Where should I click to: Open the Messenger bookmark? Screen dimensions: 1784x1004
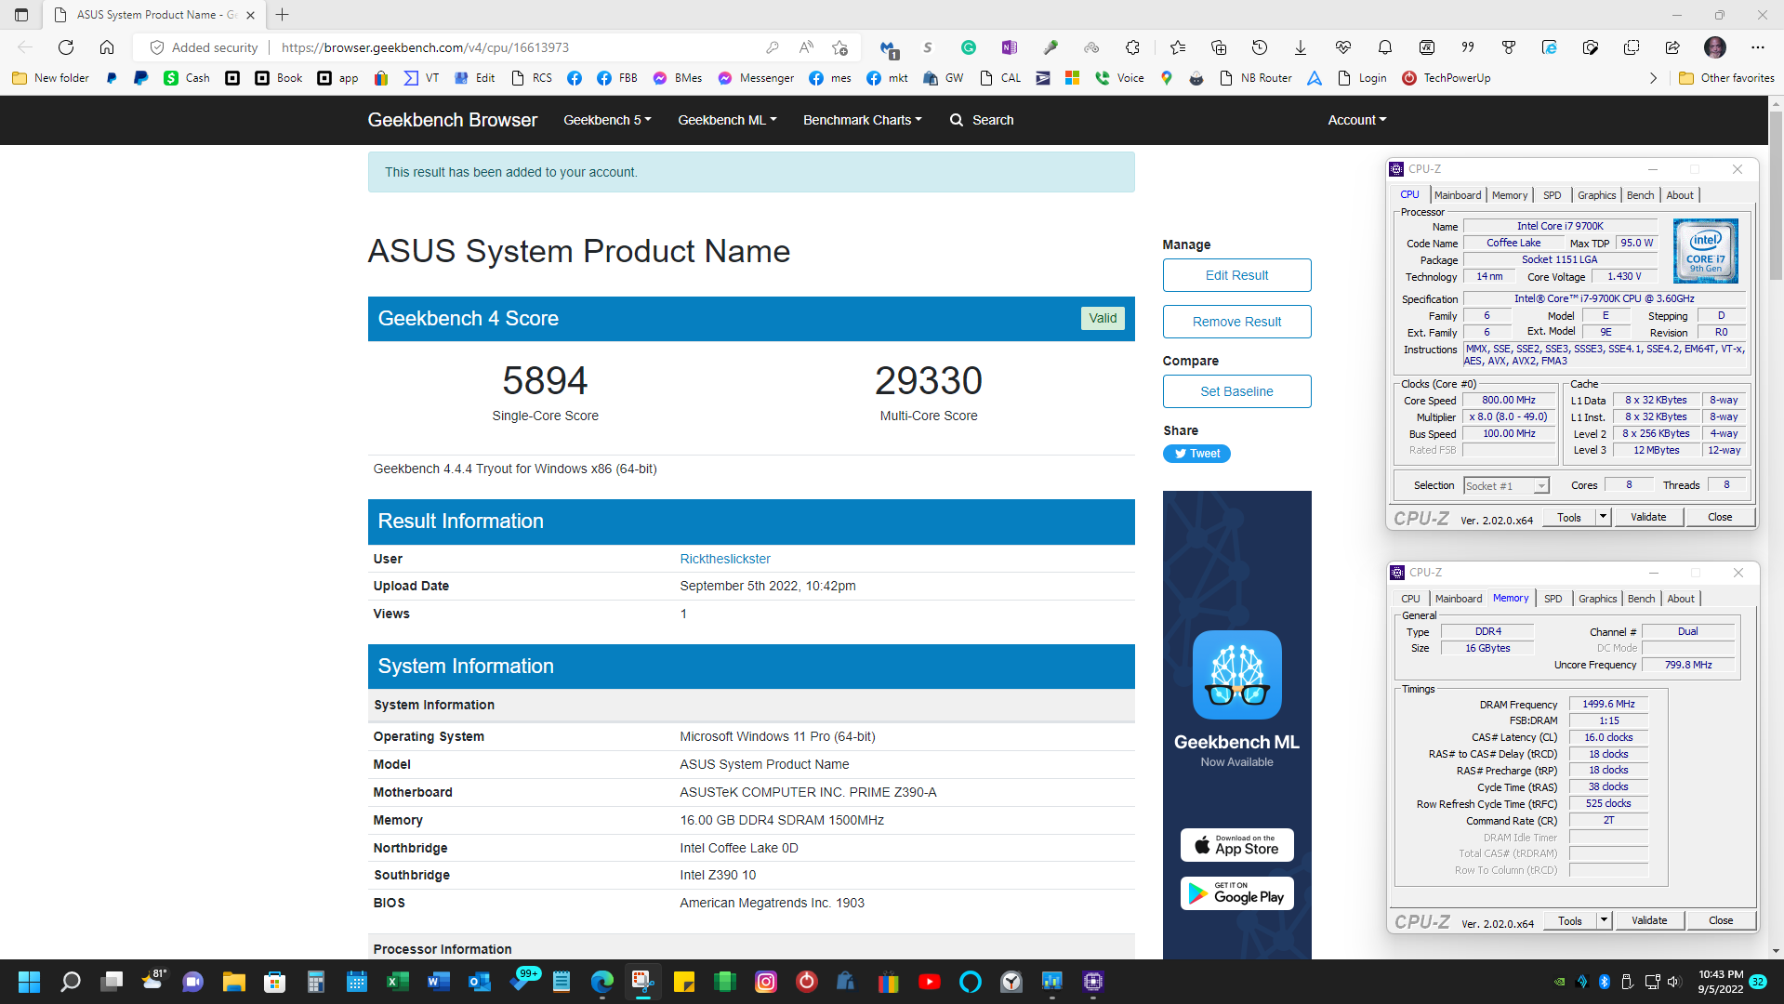[x=756, y=78]
